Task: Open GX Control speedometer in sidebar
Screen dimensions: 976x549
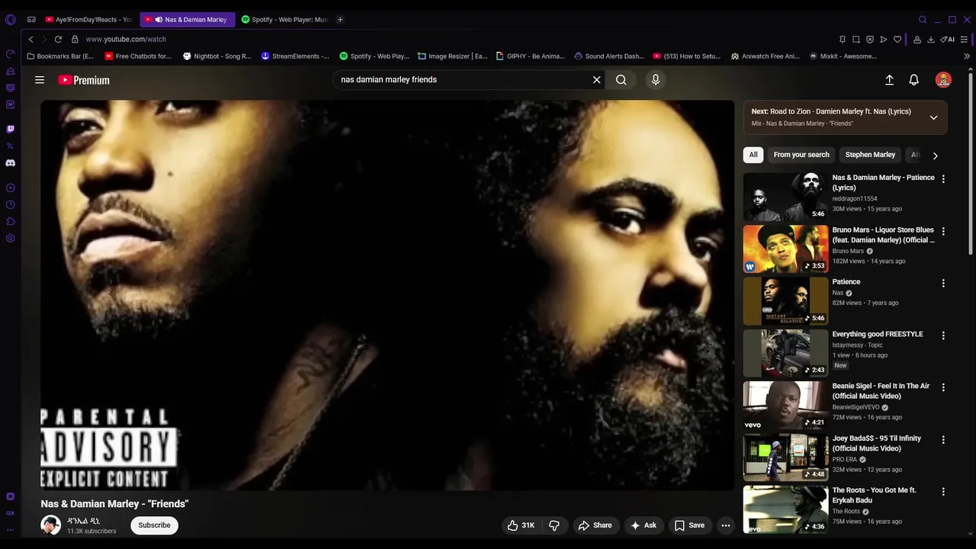Action: coord(11,54)
